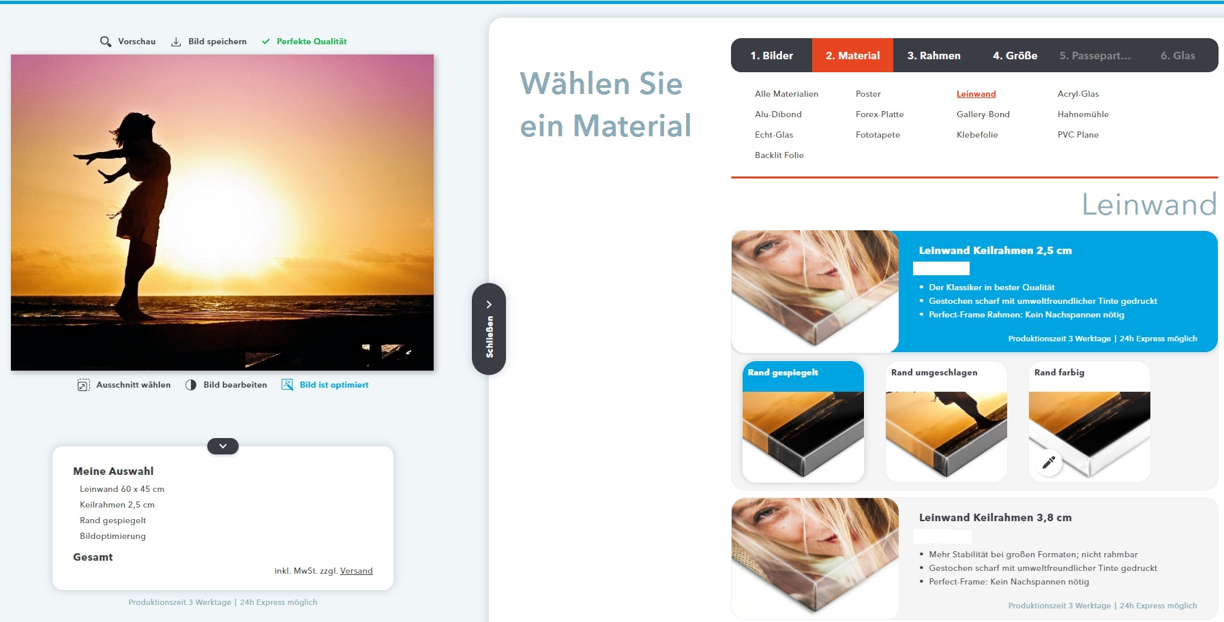Go to the 1. Bilder step tab
Viewport: 1224px width, 622px height.
coord(771,56)
